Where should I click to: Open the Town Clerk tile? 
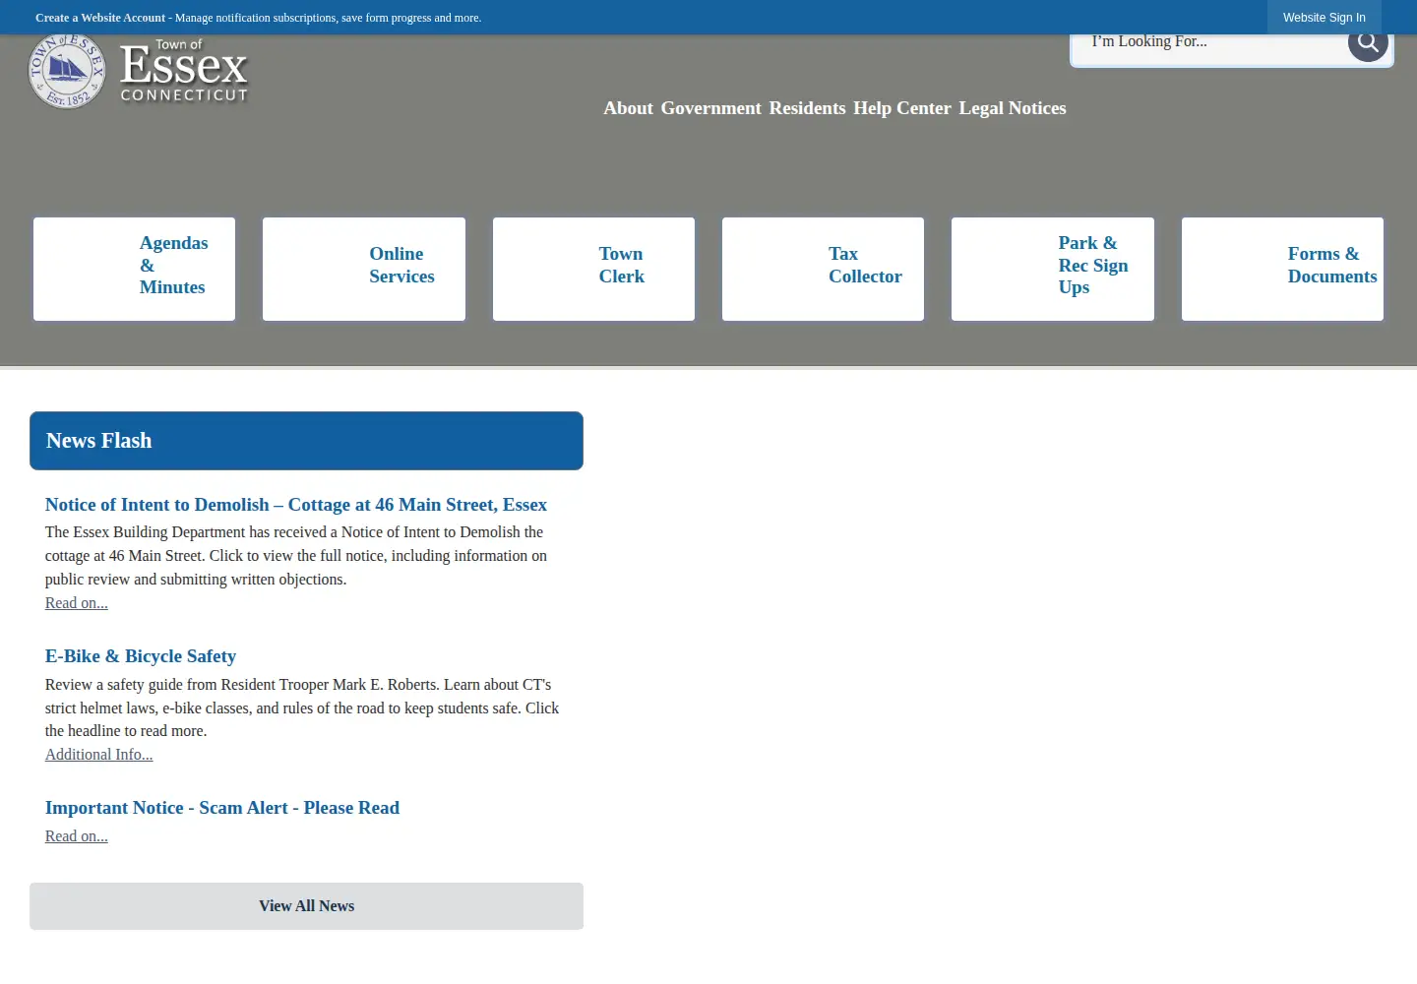(x=593, y=269)
